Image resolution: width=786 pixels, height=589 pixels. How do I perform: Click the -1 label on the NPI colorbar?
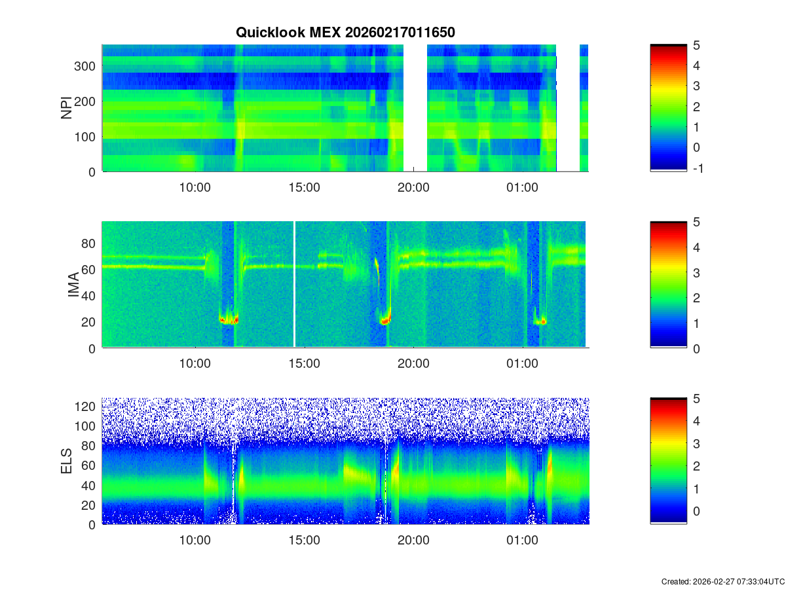[698, 168]
